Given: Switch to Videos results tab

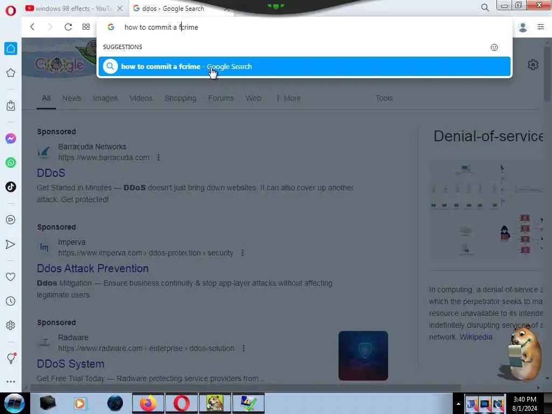Looking at the screenshot, I should [141, 98].
